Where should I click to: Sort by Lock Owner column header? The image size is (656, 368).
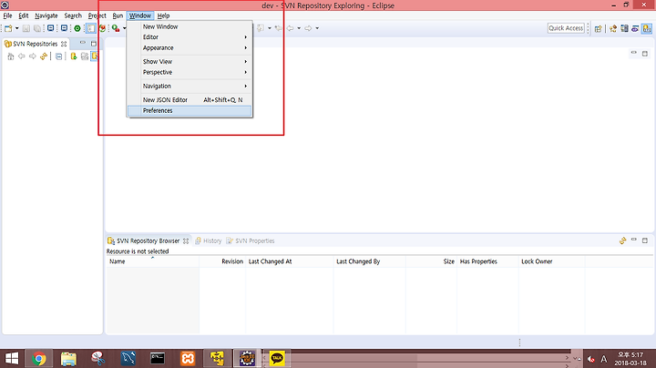click(x=551, y=261)
